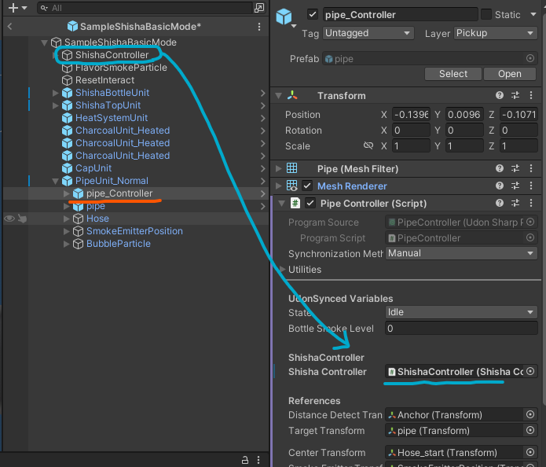Screen dimensions: 546x467
Task: Open Mesh Renderer help icon
Action: (500, 186)
